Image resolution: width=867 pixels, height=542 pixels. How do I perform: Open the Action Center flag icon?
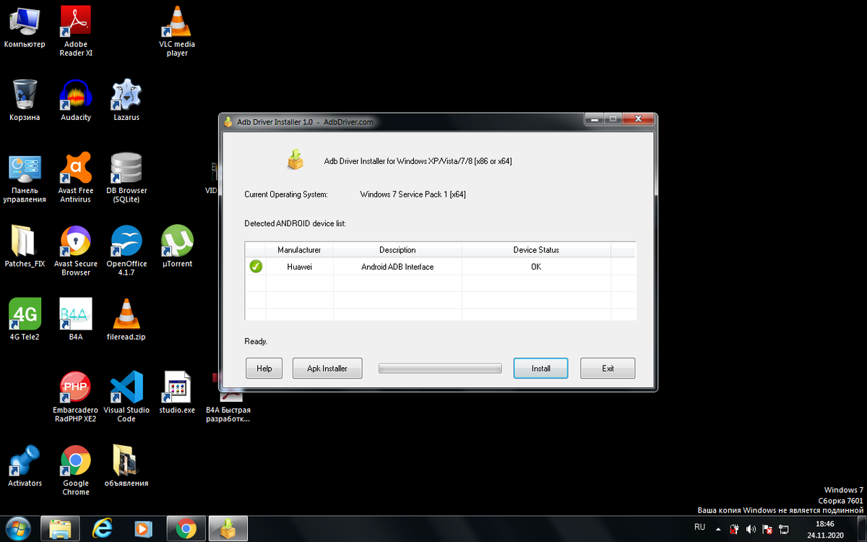[767, 530]
